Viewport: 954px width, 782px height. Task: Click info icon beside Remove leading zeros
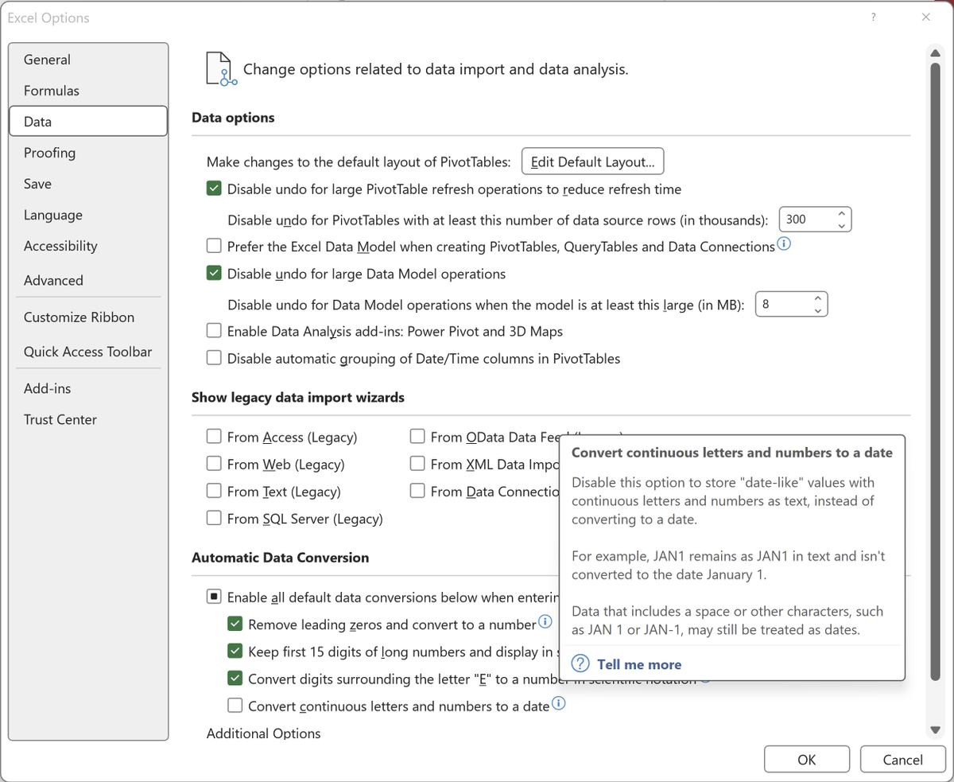545,622
